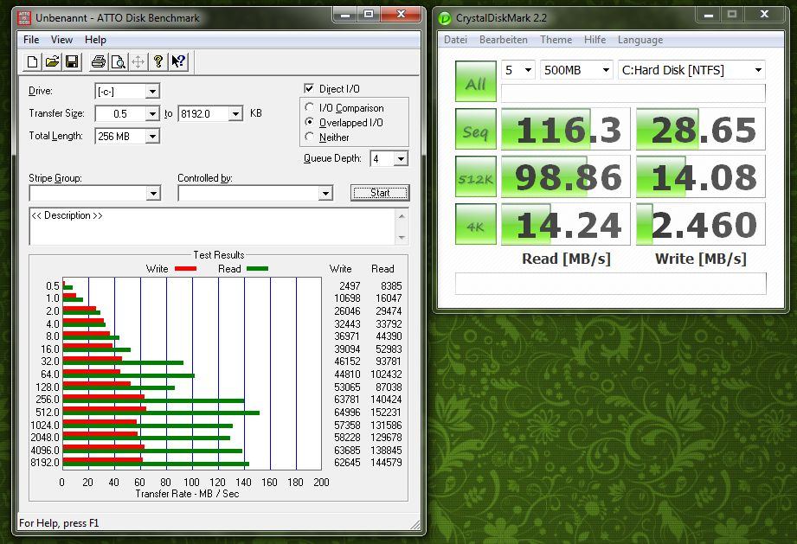
Task: Select the I/O Comparison radio option
Action: pyautogui.click(x=309, y=107)
